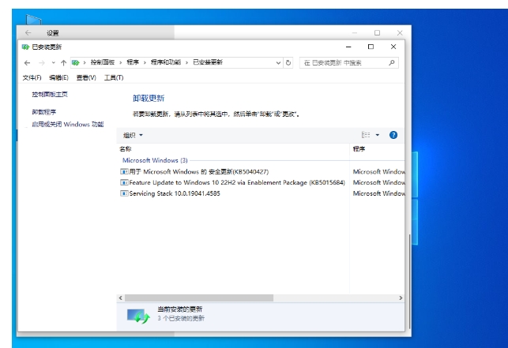
Task: Click the refresh button beside address bar
Action: pyautogui.click(x=288, y=62)
